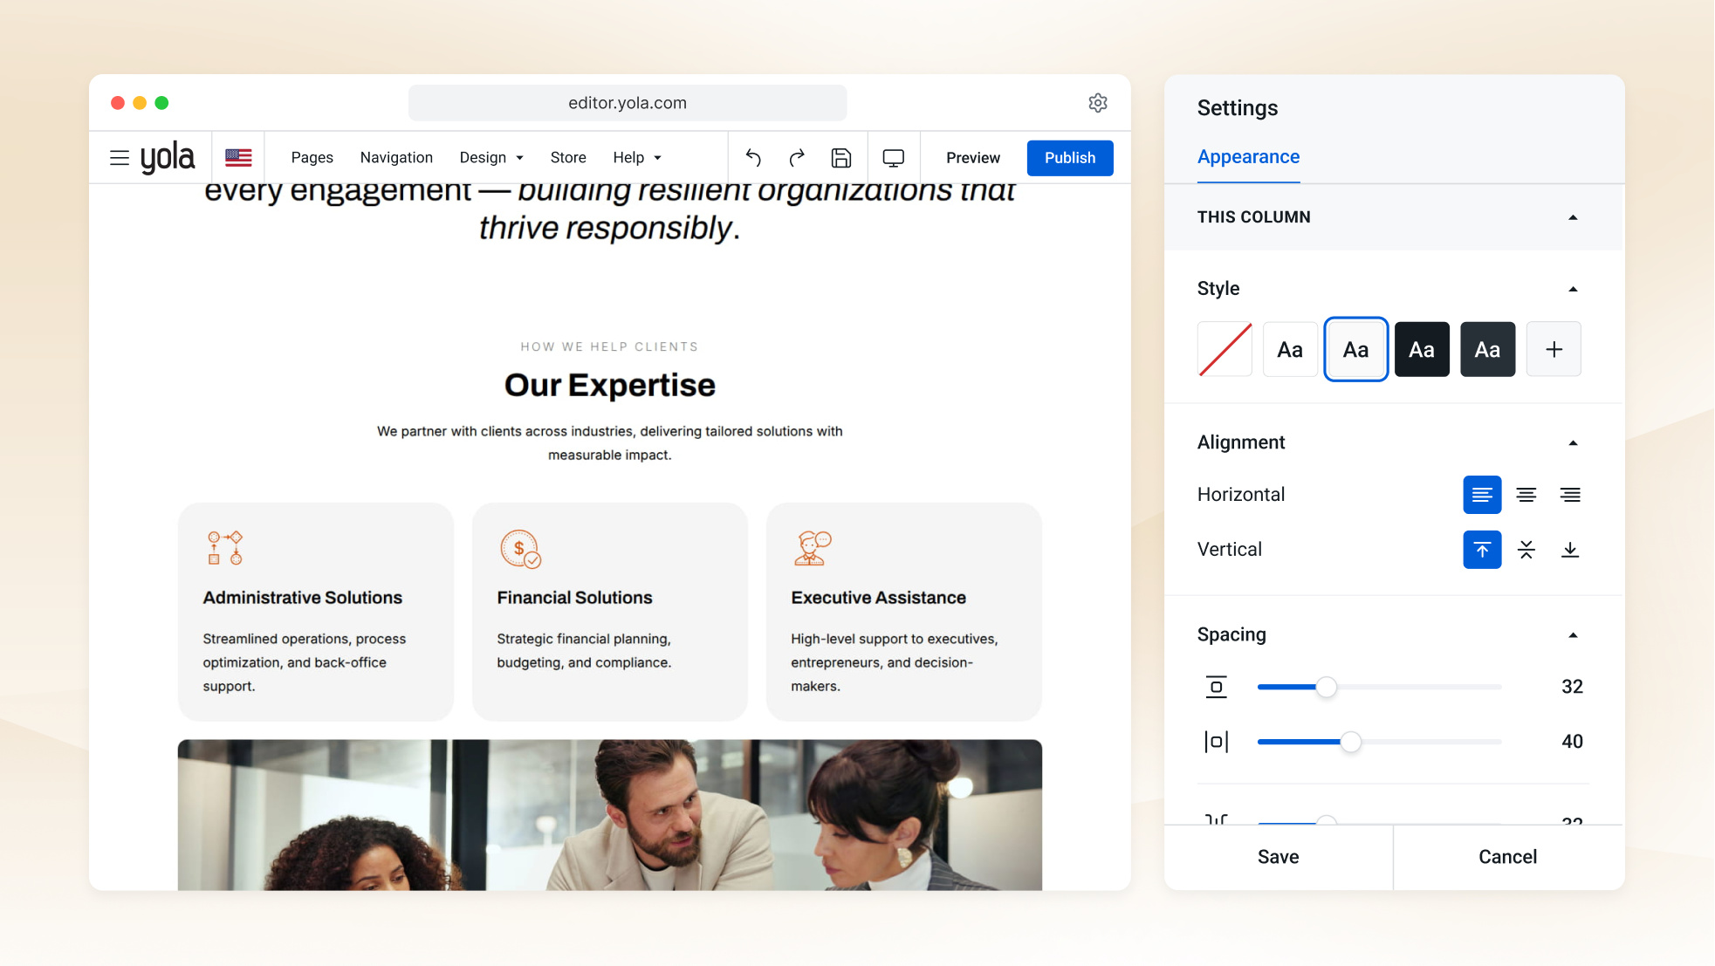This screenshot has height=966, width=1715.
Task: Open the Pages menu
Action: (x=312, y=158)
